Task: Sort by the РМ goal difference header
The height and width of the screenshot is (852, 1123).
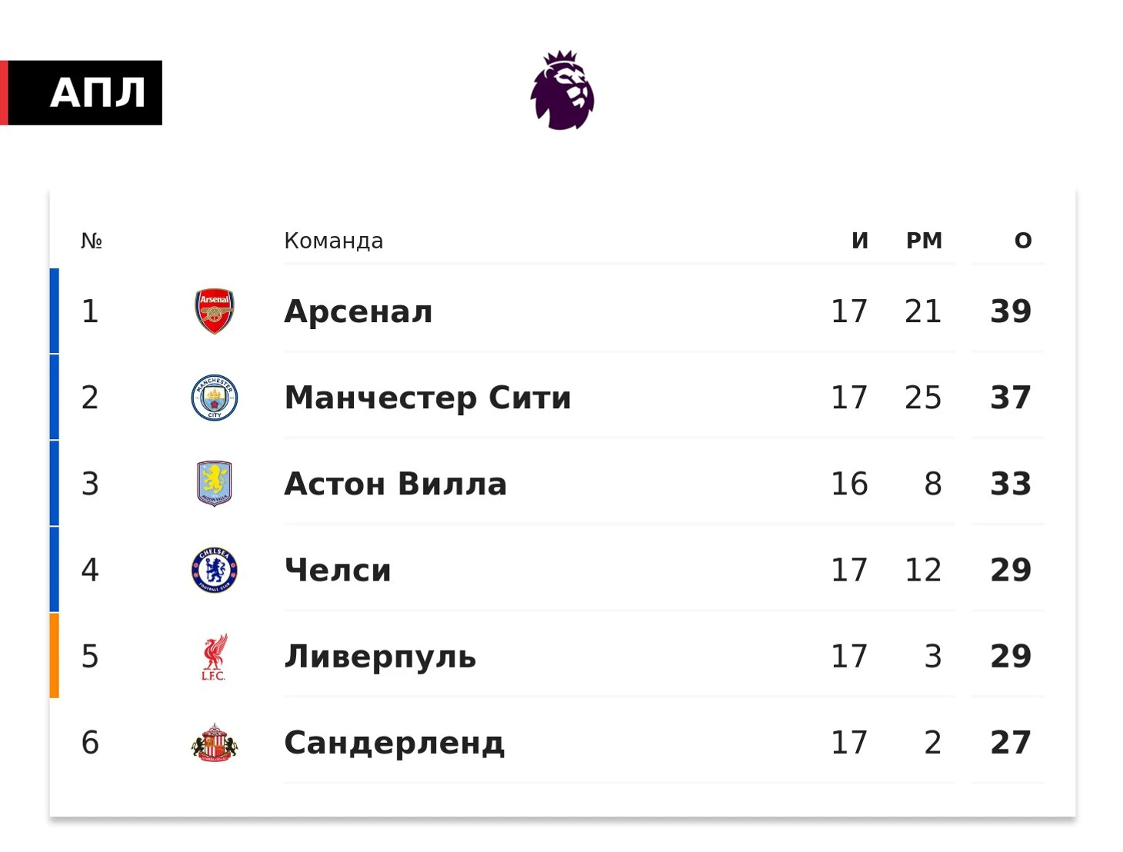Action: tap(924, 241)
